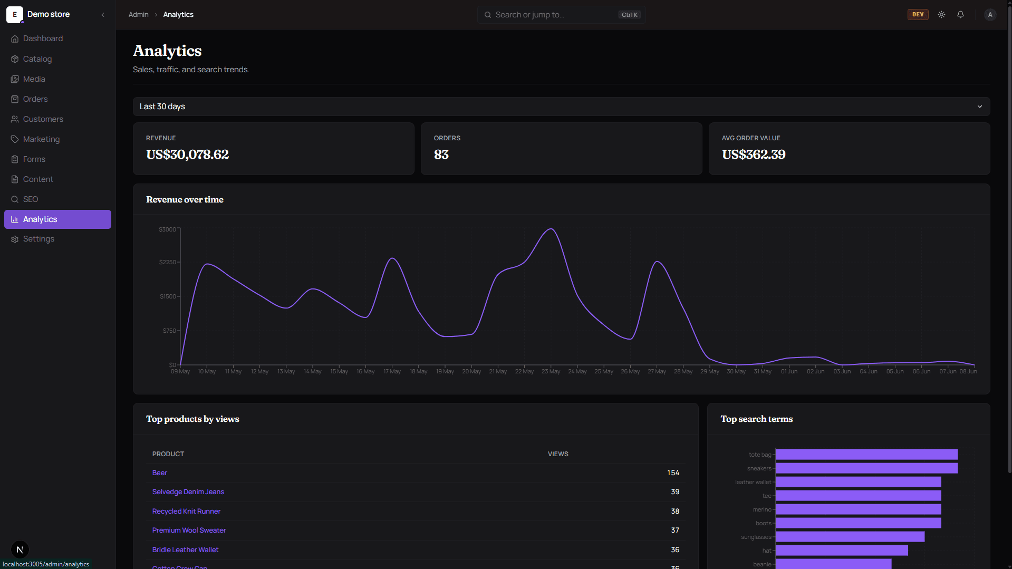This screenshot has height=569, width=1012.
Task: Click the merino search term bar
Action: click(858, 509)
